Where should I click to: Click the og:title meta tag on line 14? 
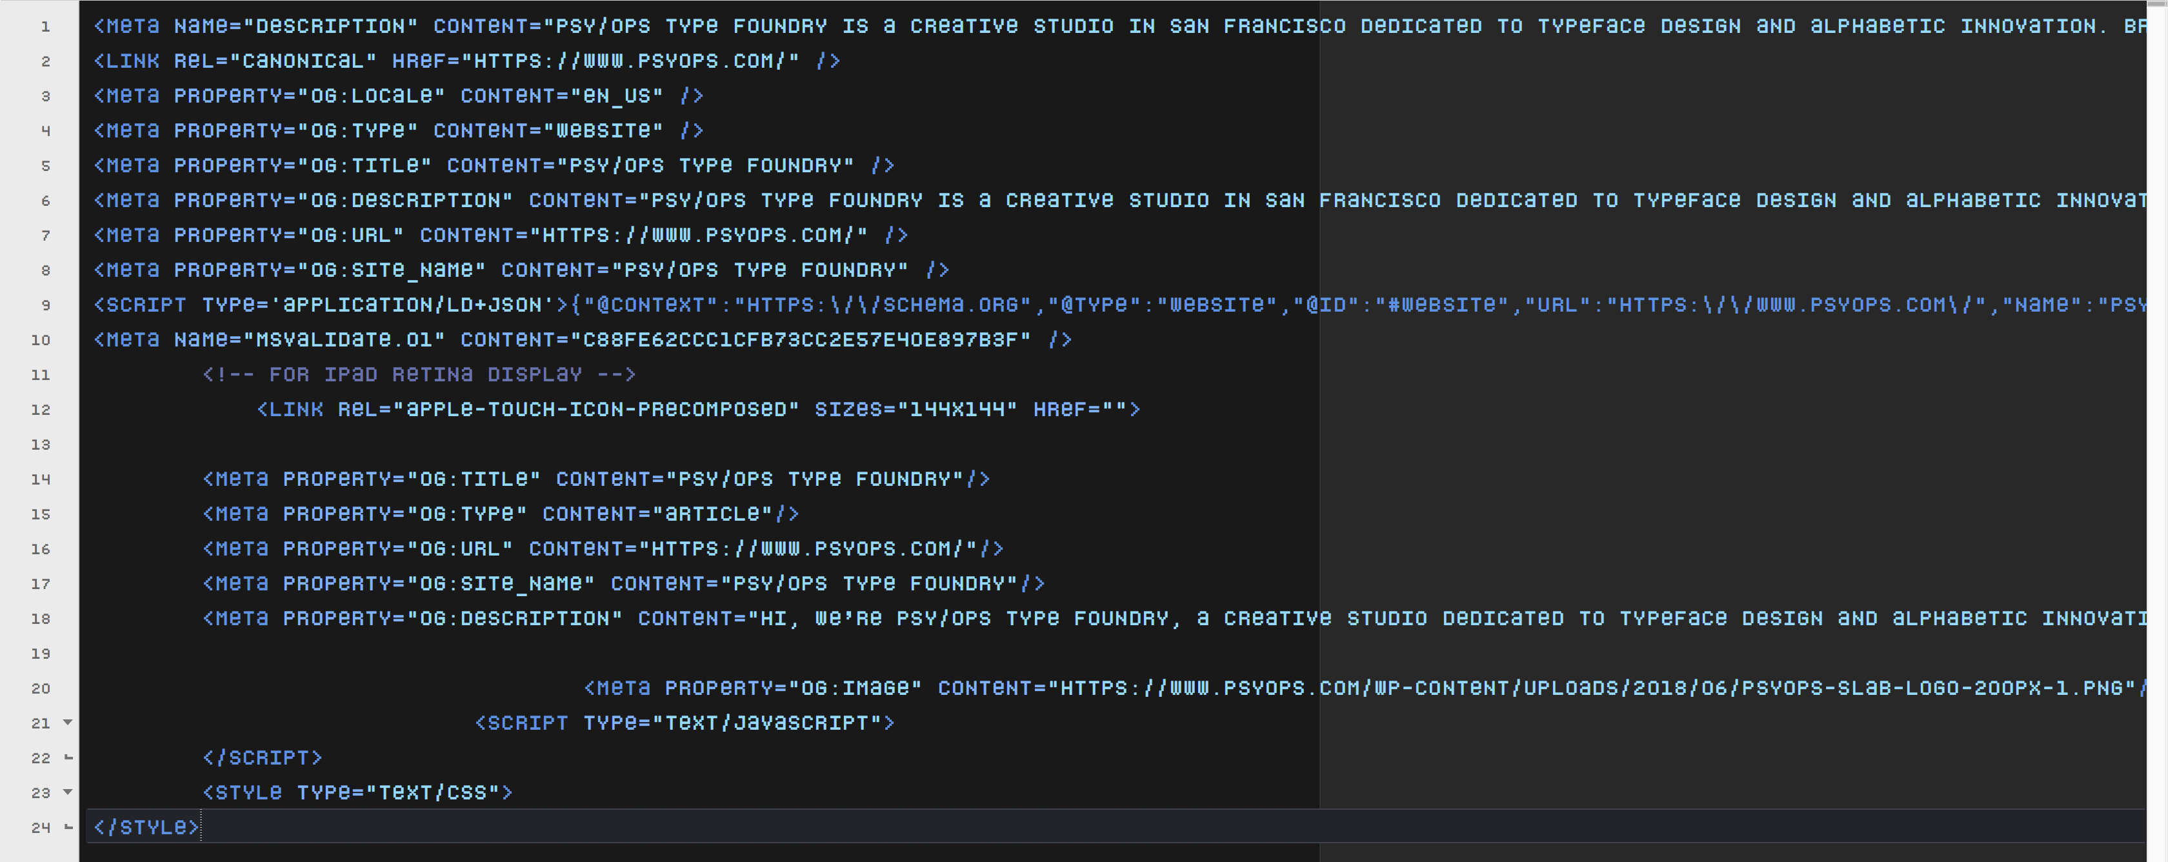pyautogui.click(x=597, y=479)
